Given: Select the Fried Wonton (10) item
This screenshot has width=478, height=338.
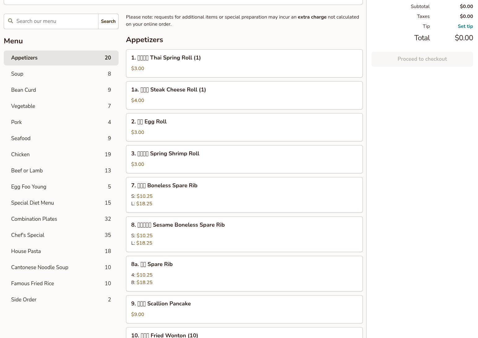Looking at the screenshot, I should click(244, 333).
